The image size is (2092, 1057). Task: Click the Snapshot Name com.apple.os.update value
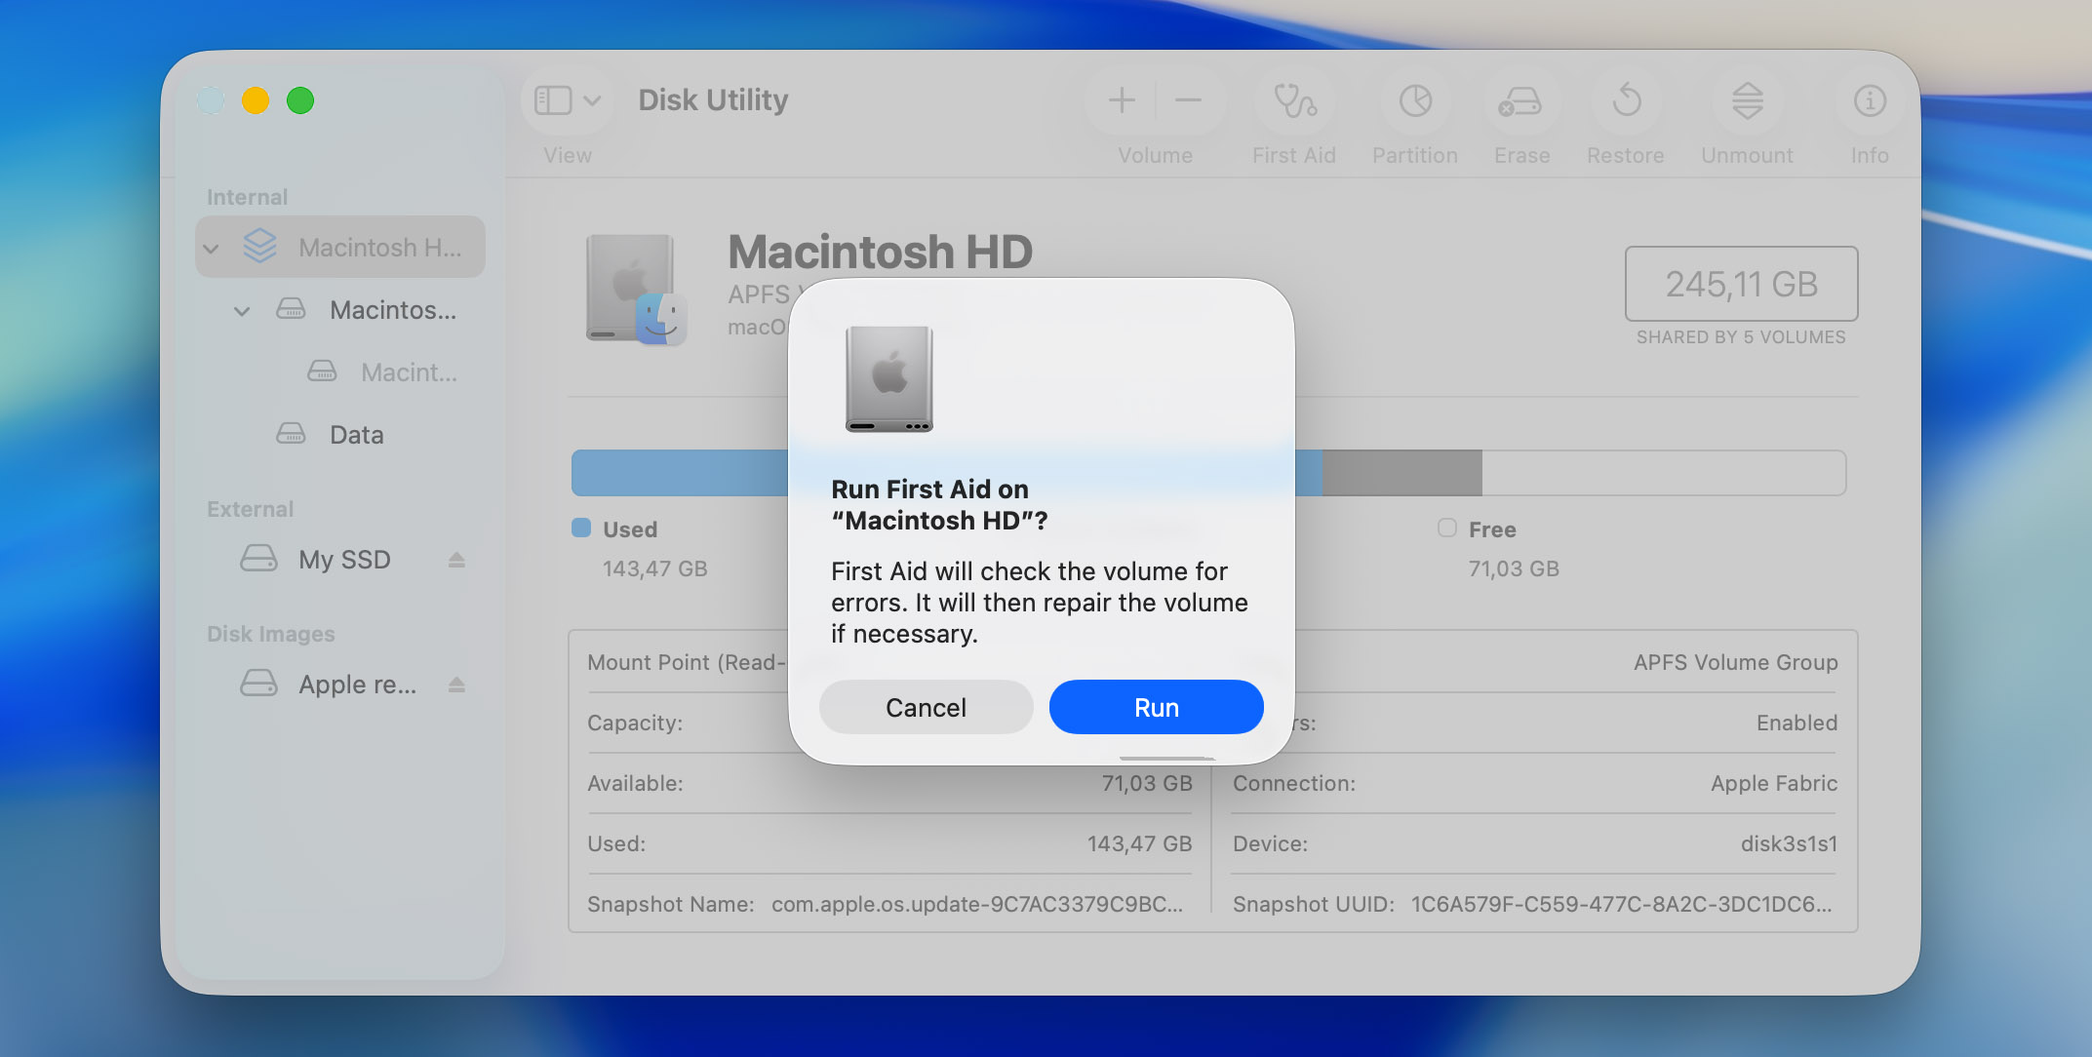[977, 904]
